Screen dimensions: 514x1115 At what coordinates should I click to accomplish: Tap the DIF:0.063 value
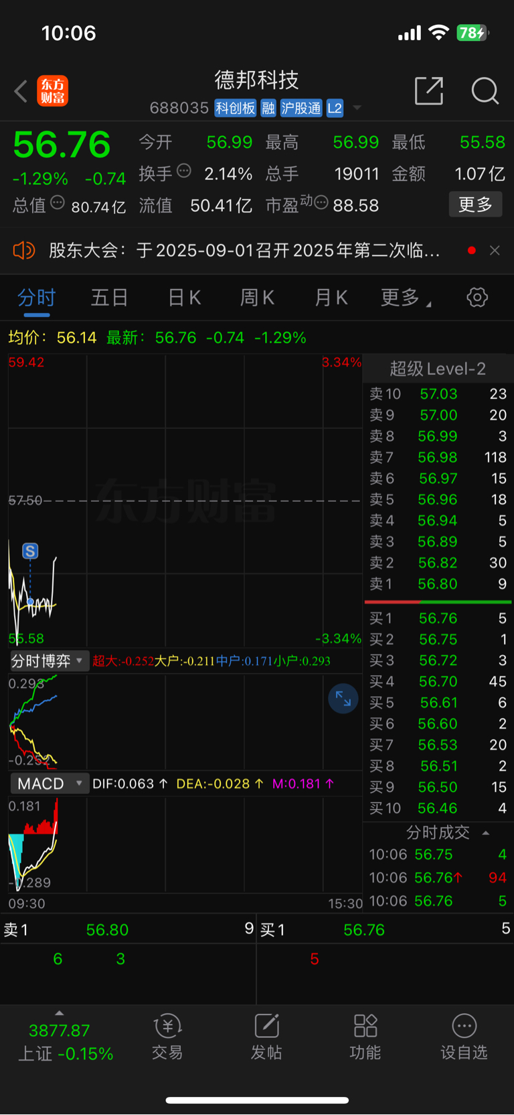(123, 784)
